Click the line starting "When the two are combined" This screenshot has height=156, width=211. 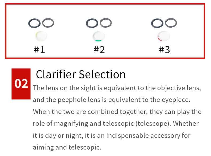point(117,112)
